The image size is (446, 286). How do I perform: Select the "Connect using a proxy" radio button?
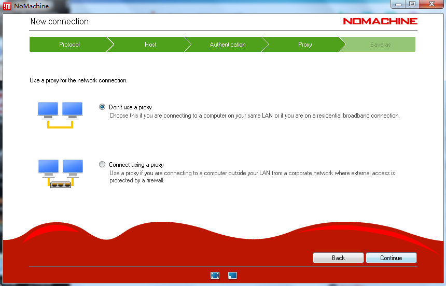102,164
